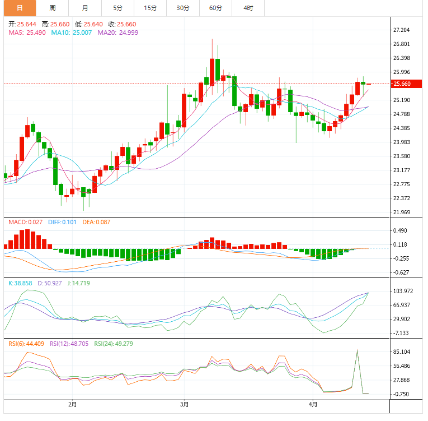This screenshot has height=421, width=428.
Task: Open the 15分 timeframe tab
Action: click(x=150, y=8)
